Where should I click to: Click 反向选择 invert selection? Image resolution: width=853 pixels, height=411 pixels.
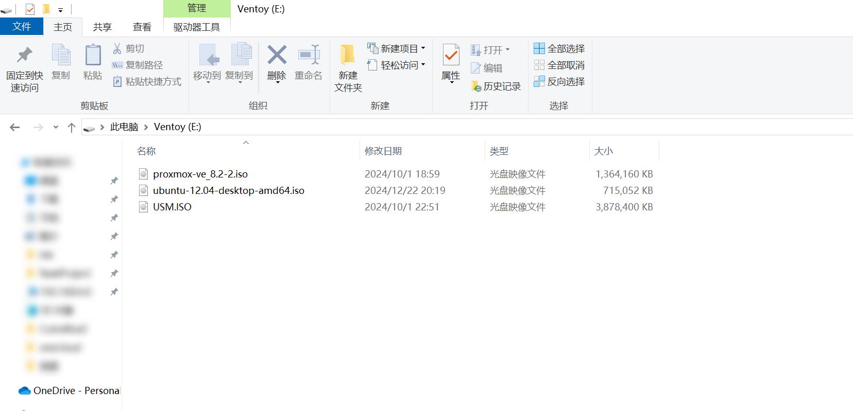coord(559,81)
